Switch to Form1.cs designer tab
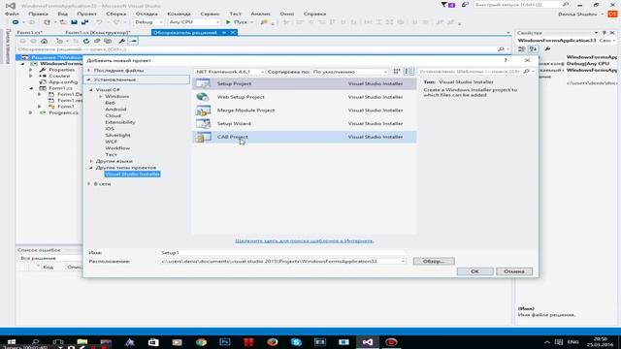This screenshot has height=349, width=621. click(98, 32)
